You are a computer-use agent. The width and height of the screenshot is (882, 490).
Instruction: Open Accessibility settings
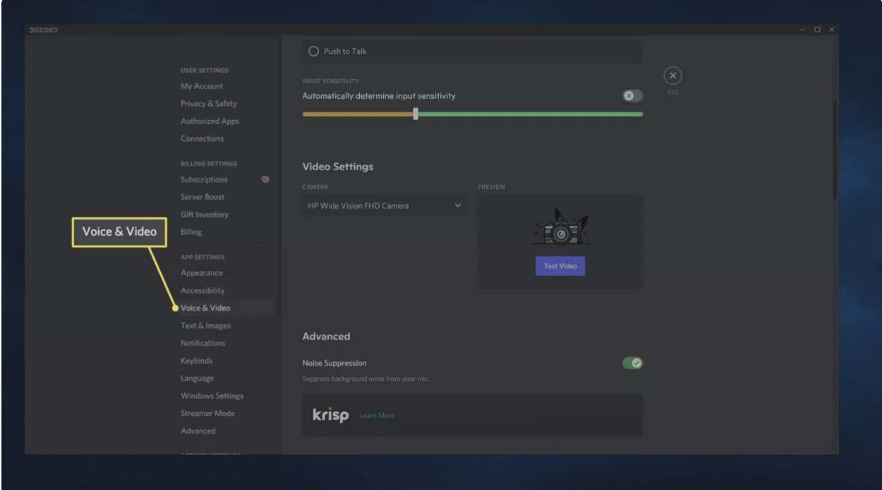(203, 291)
